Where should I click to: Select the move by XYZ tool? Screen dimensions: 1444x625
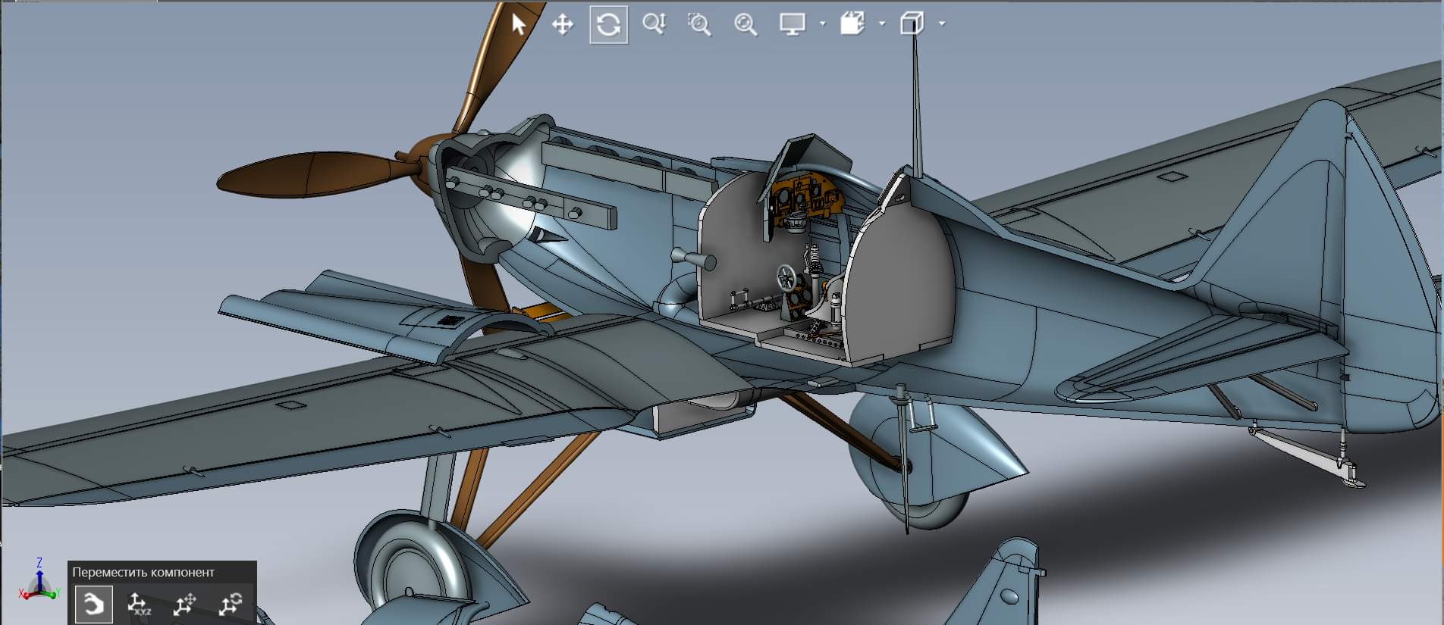tap(139, 605)
